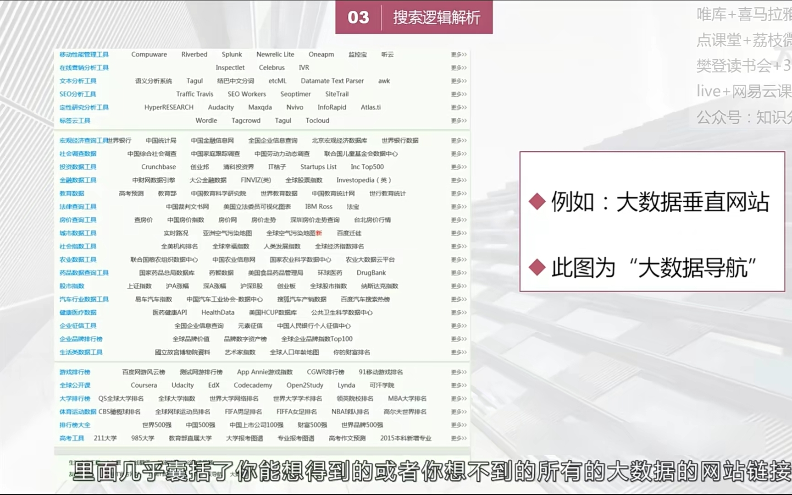
Task: Select the 移动性能管理工具 category
Action: [84, 55]
